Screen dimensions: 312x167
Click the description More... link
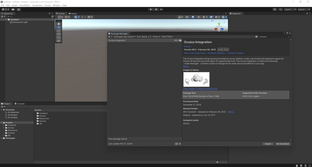186,66
